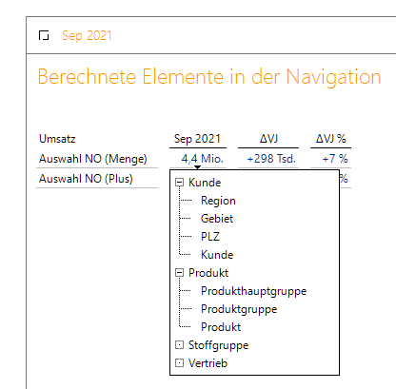
Task: Expand the Vertrieb tree node
Action: [180, 363]
